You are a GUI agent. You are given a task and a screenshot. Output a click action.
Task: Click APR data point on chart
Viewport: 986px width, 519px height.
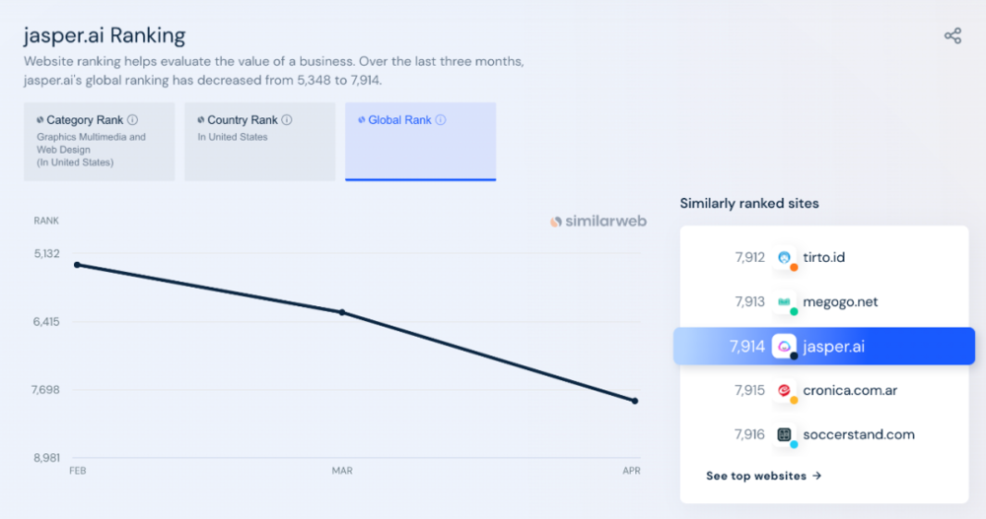tap(635, 401)
